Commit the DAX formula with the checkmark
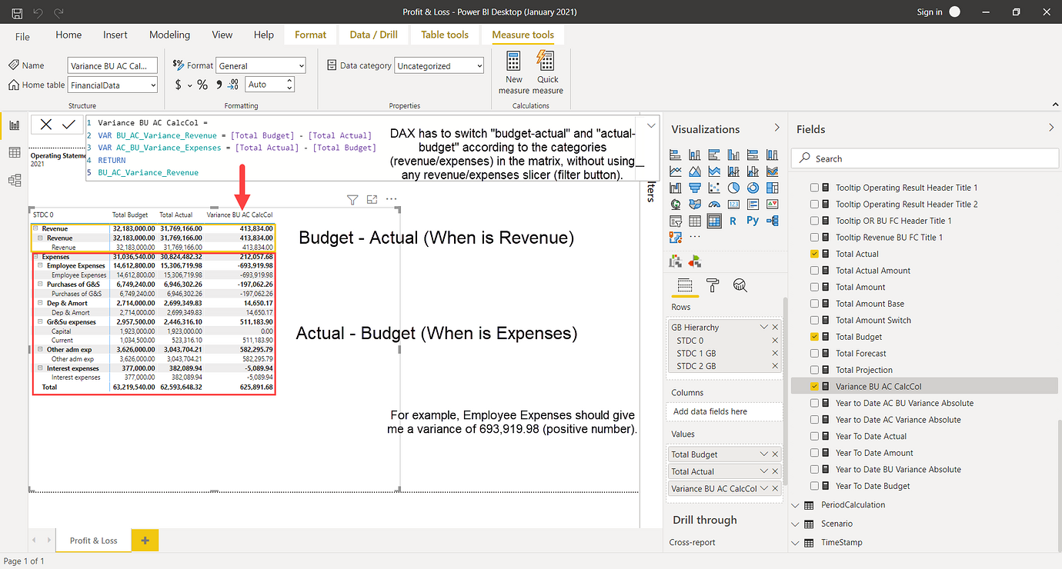 pos(70,125)
